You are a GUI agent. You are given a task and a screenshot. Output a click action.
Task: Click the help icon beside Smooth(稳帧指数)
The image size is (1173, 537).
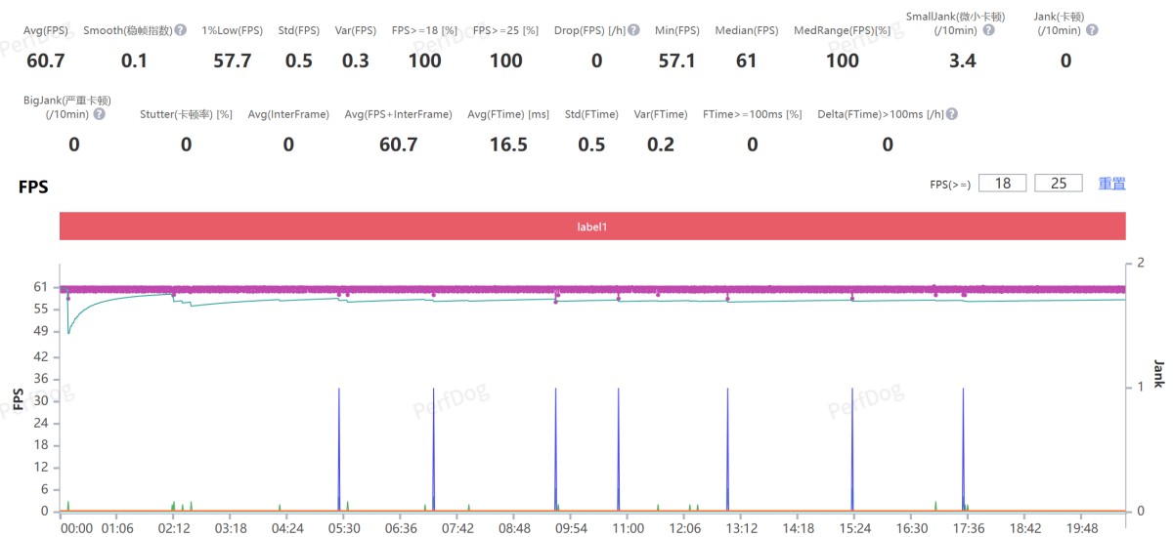coord(181,30)
